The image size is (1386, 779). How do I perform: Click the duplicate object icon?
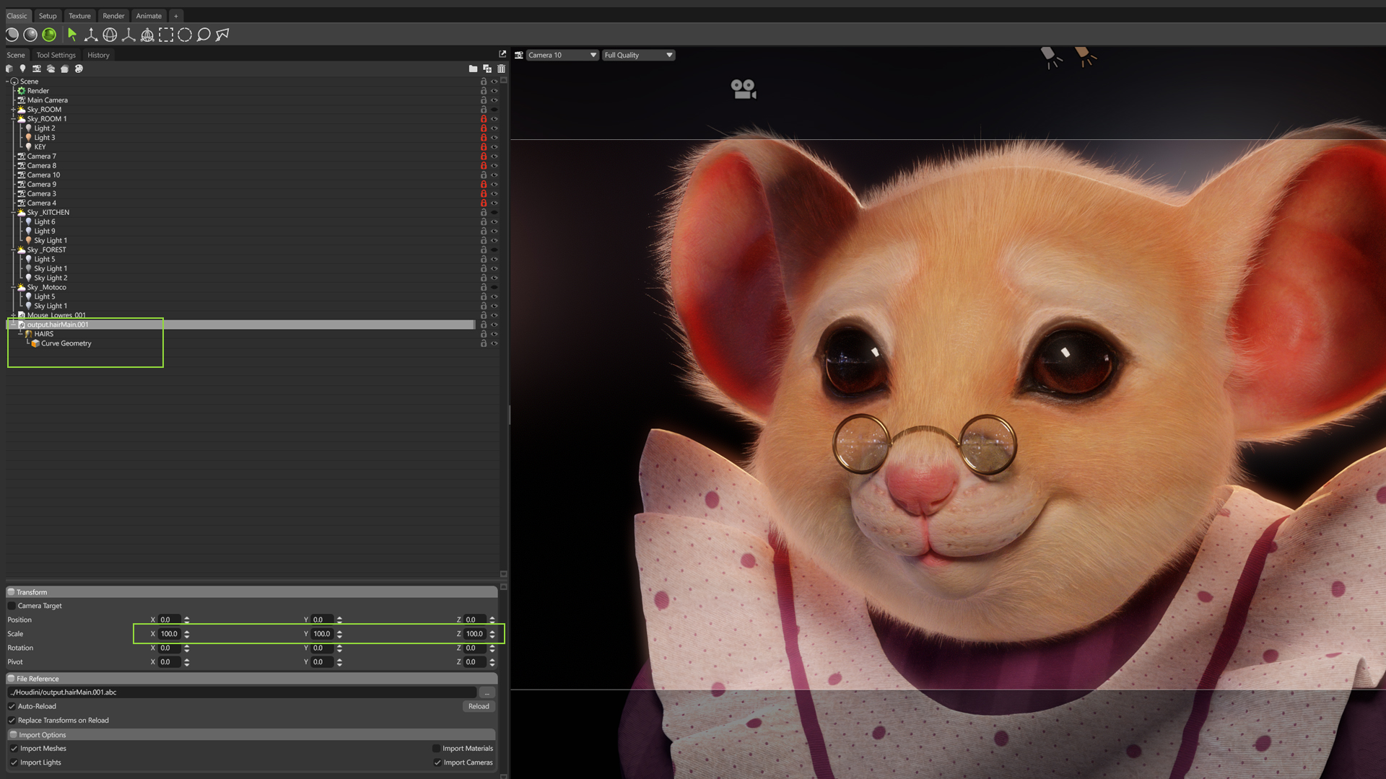[x=487, y=69]
